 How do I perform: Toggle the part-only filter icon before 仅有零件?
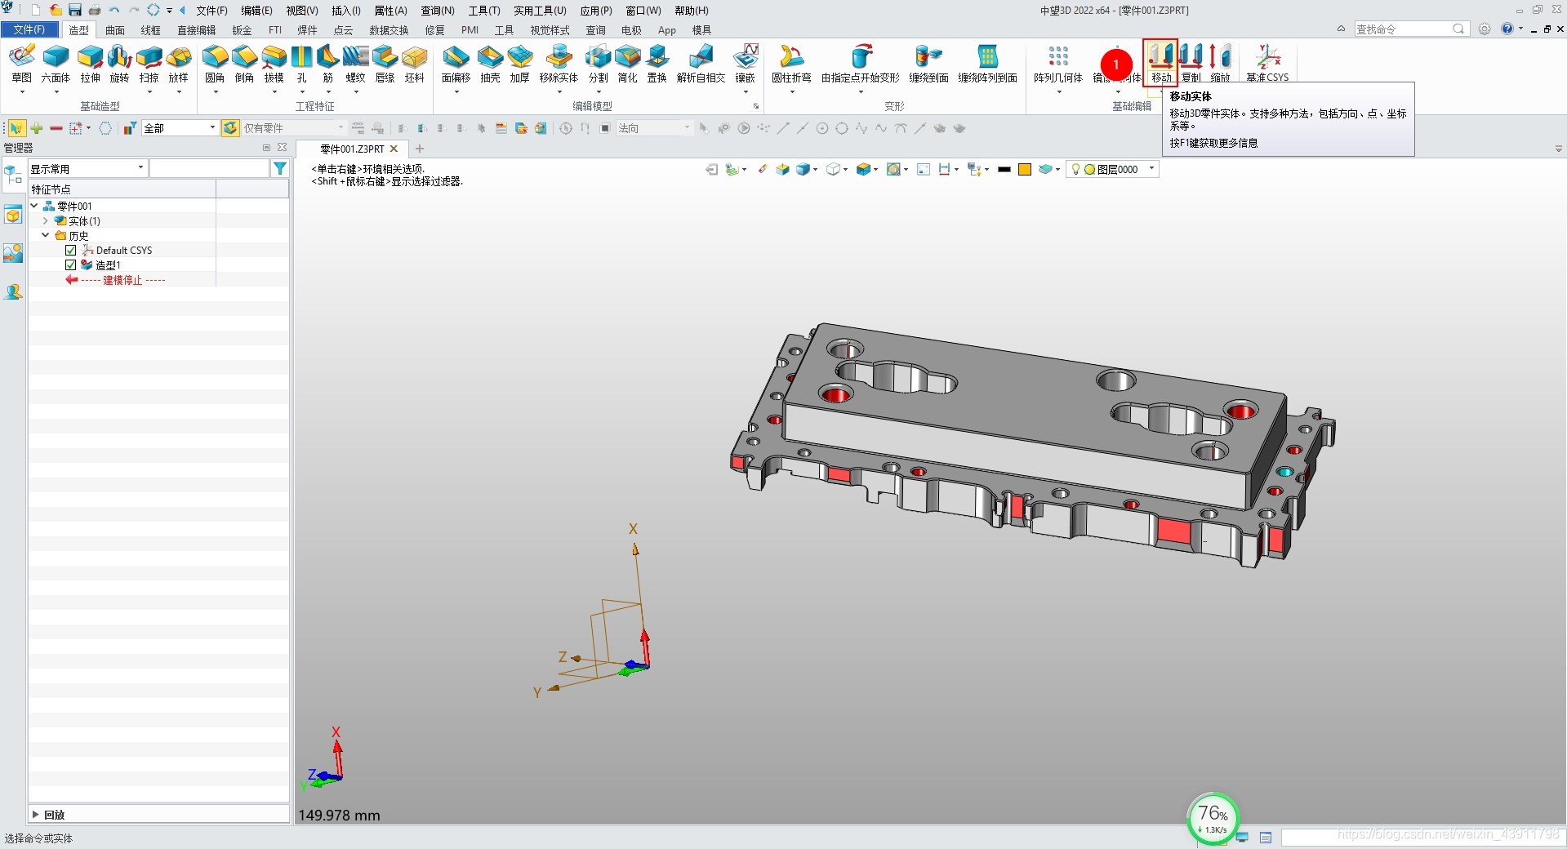pyautogui.click(x=231, y=128)
